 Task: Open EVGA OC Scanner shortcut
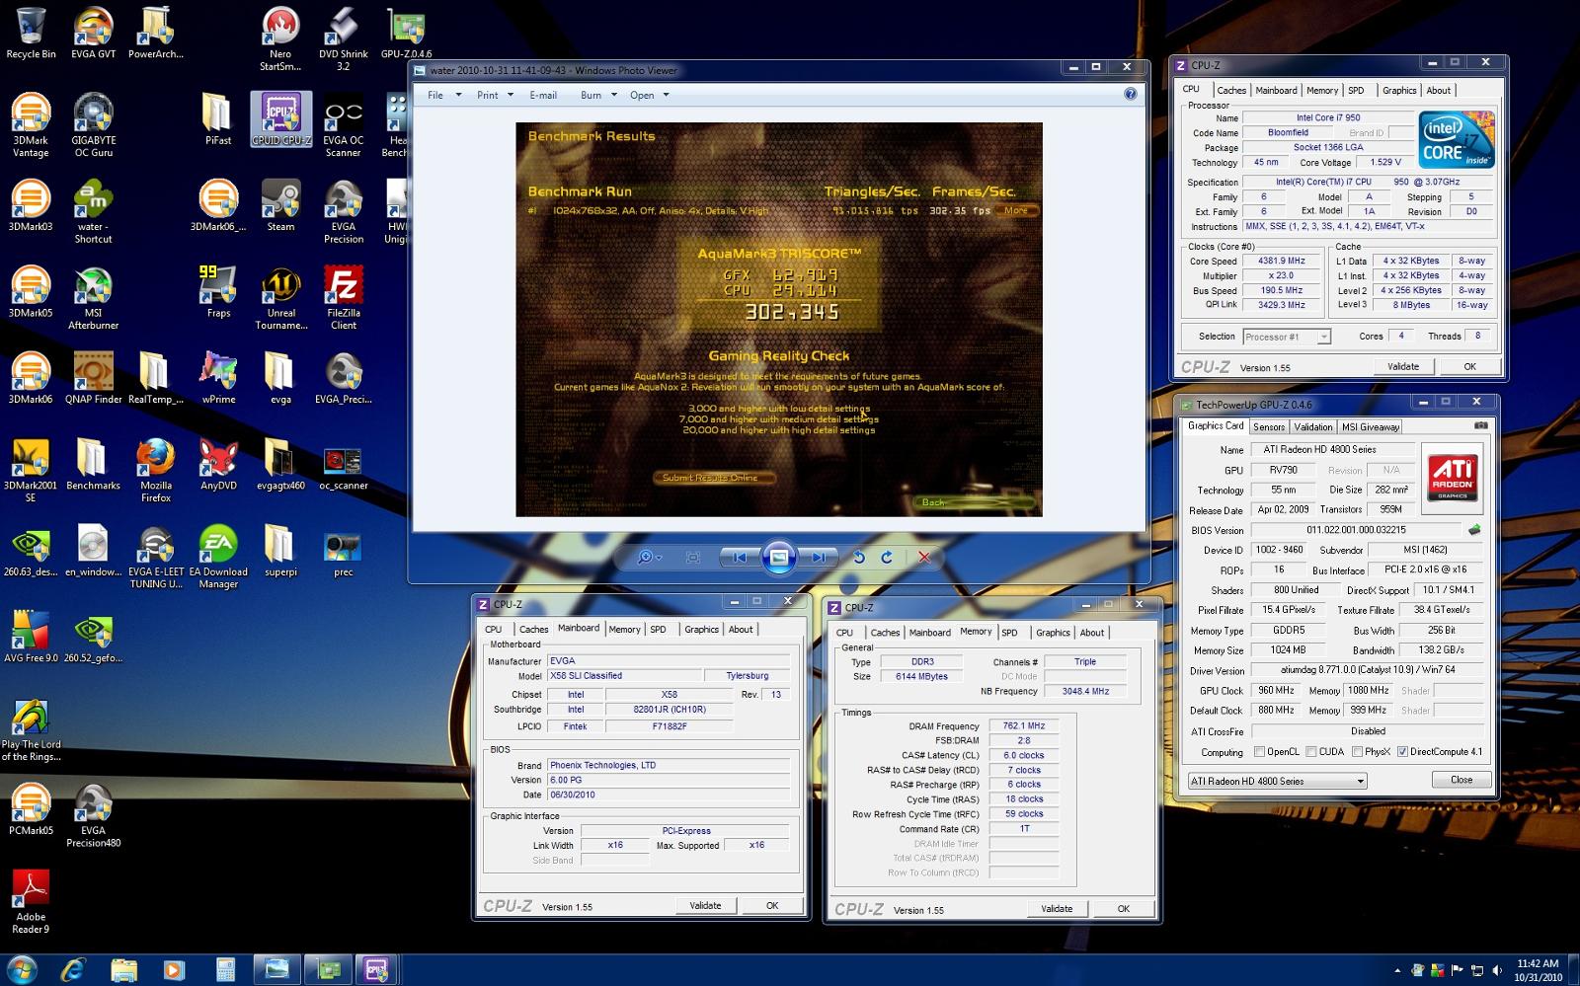(x=343, y=125)
